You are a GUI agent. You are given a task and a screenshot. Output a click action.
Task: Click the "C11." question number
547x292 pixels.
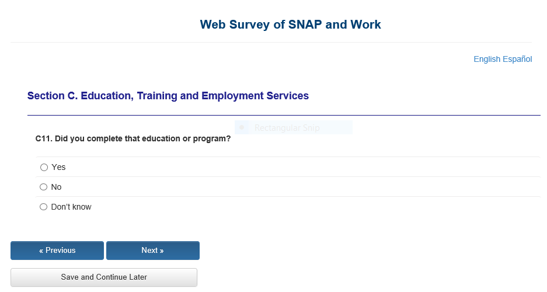click(x=43, y=139)
